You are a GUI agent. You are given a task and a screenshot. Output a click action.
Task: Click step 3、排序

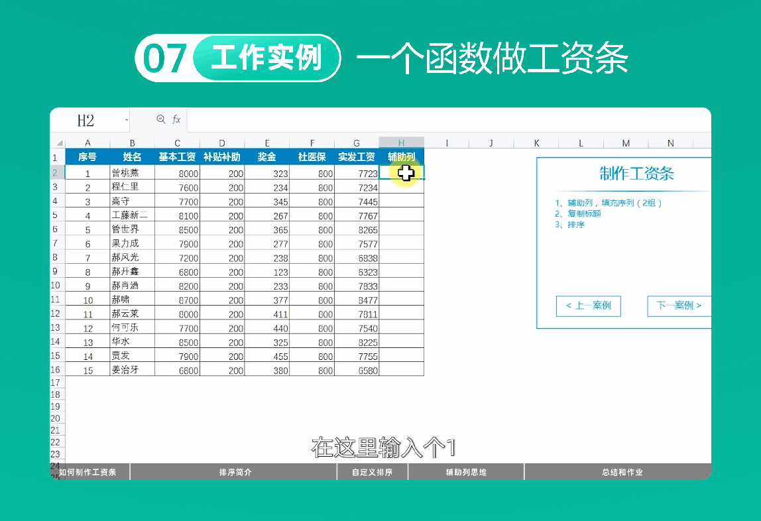[570, 225]
